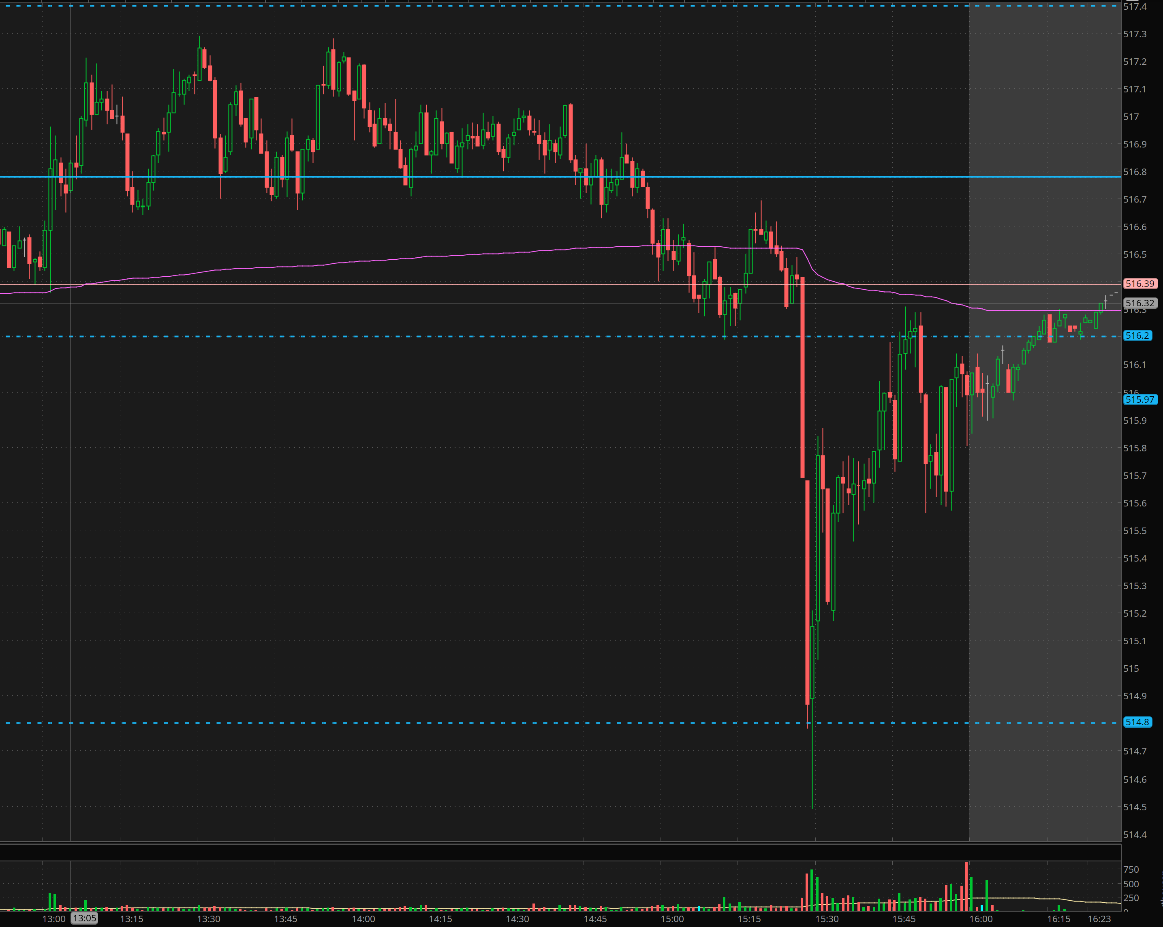Click the 16:00 time axis label
The height and width of the screenshot is (927, 1163).
[x=981, y=919]
